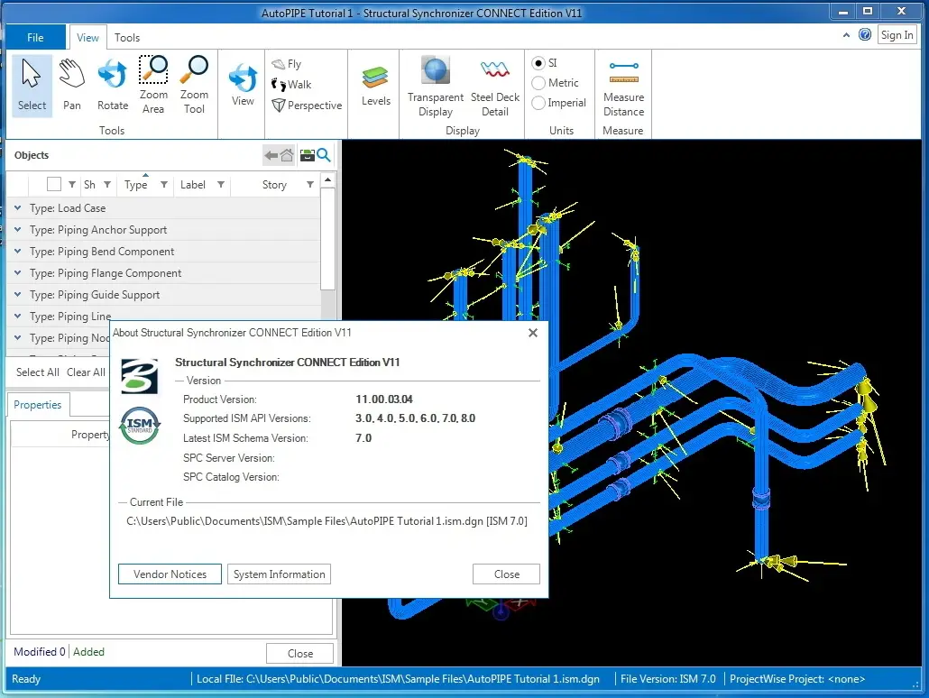Click the current file path in About dialog

[x=327, y=521]
